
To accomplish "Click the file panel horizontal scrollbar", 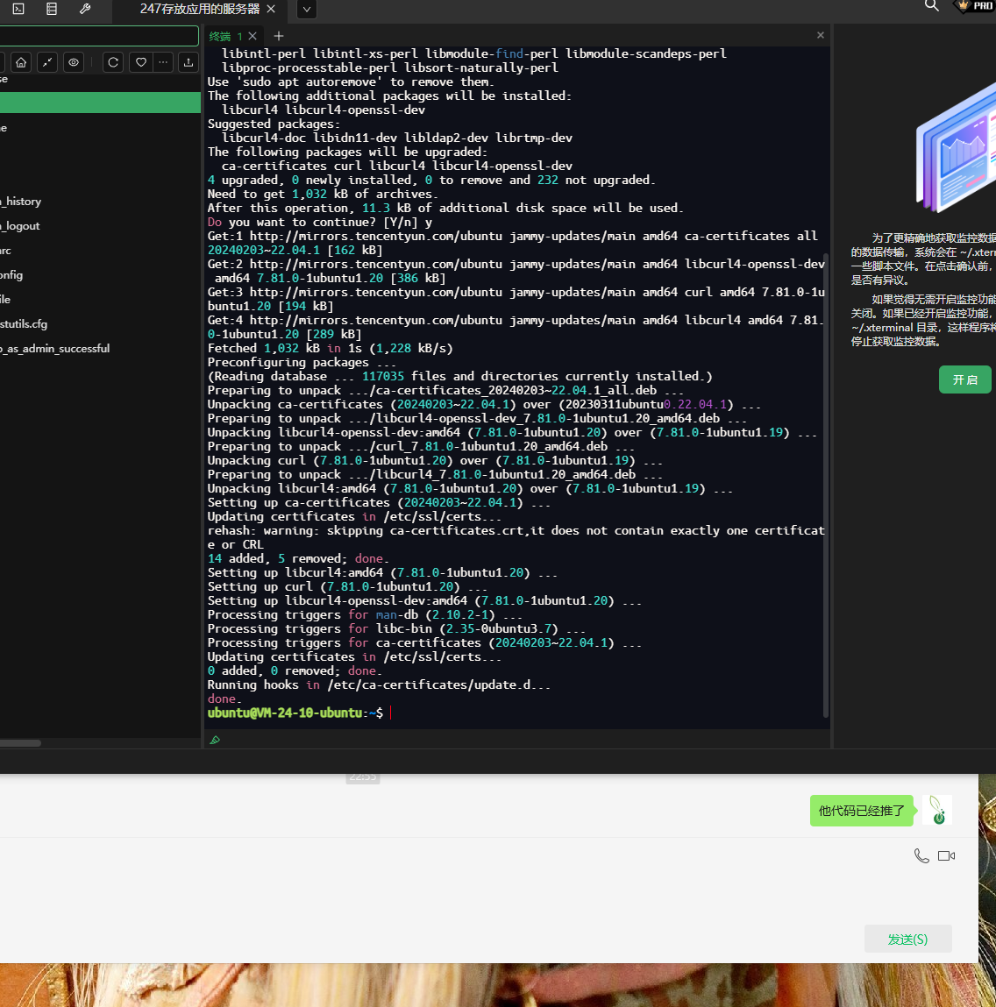I will coord(20,743).
